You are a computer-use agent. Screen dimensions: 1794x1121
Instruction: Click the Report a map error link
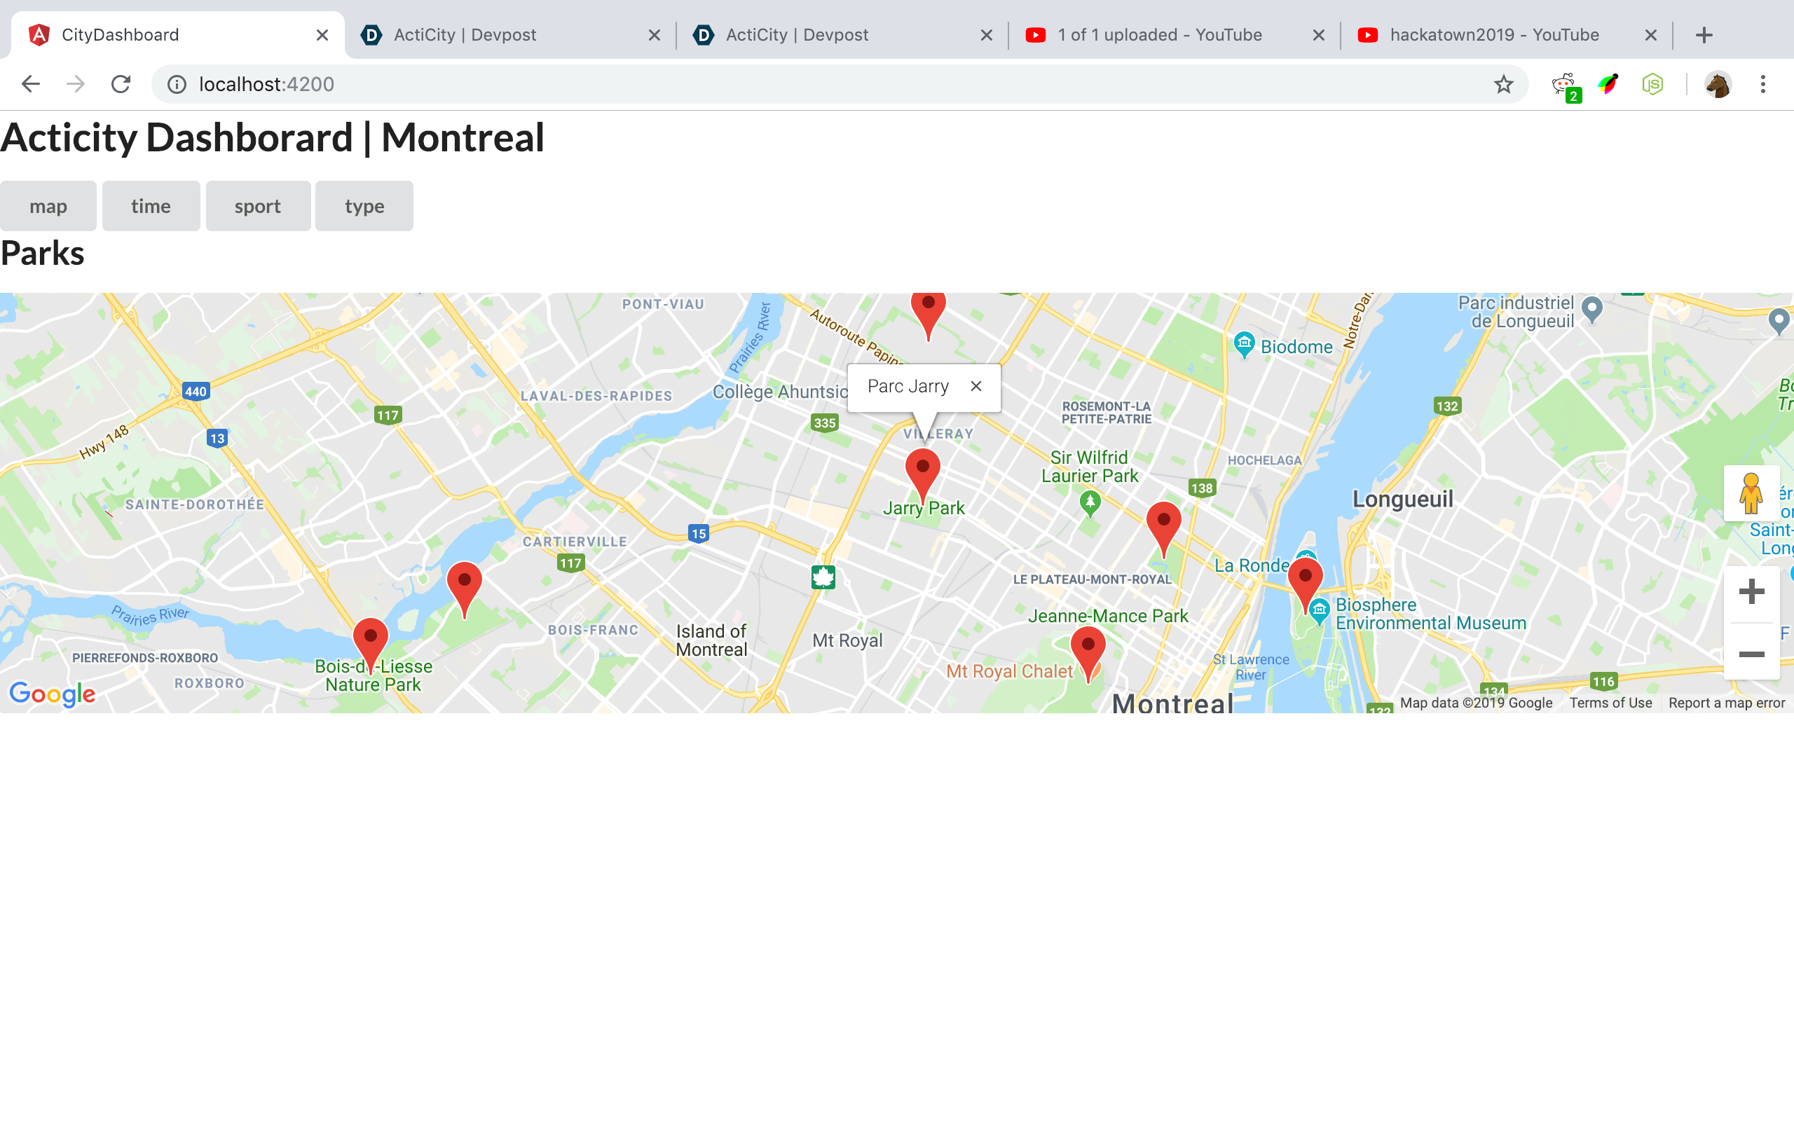click(x=1727, y=703)
